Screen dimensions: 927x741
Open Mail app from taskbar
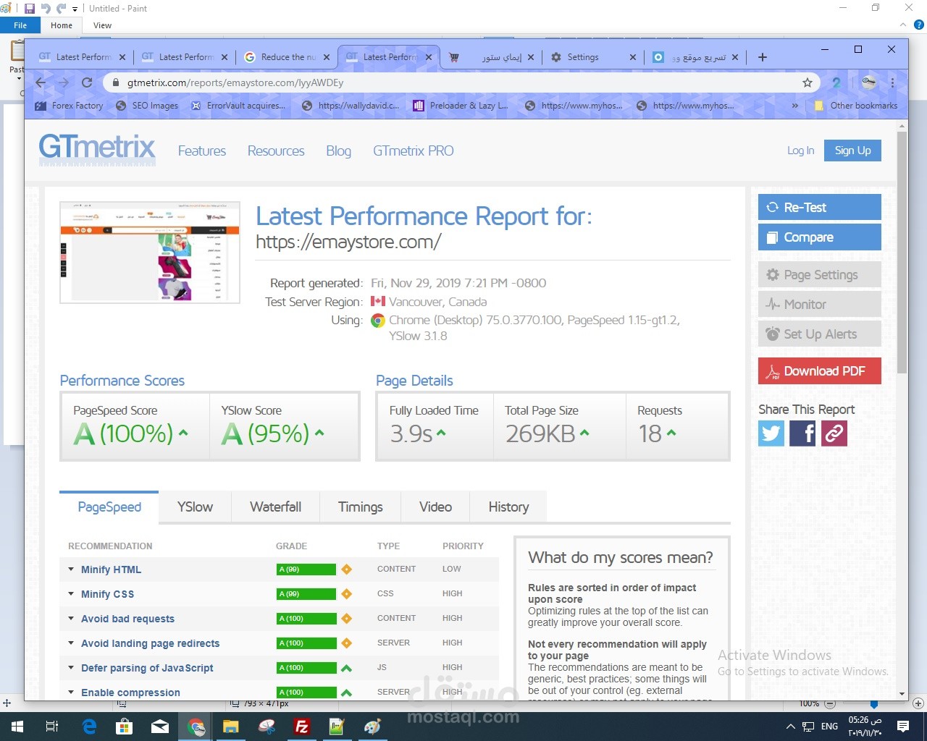(x=160, y=727)
